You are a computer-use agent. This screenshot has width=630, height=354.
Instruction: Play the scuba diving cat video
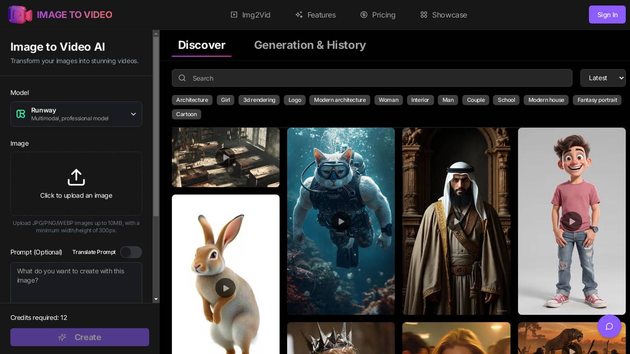tap(341, 221)
